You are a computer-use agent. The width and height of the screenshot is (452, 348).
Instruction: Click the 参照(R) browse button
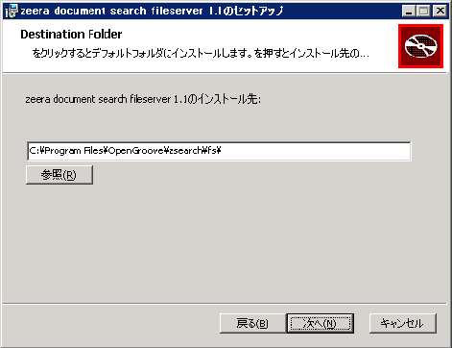pyautogui.click(x=59, y=175)
